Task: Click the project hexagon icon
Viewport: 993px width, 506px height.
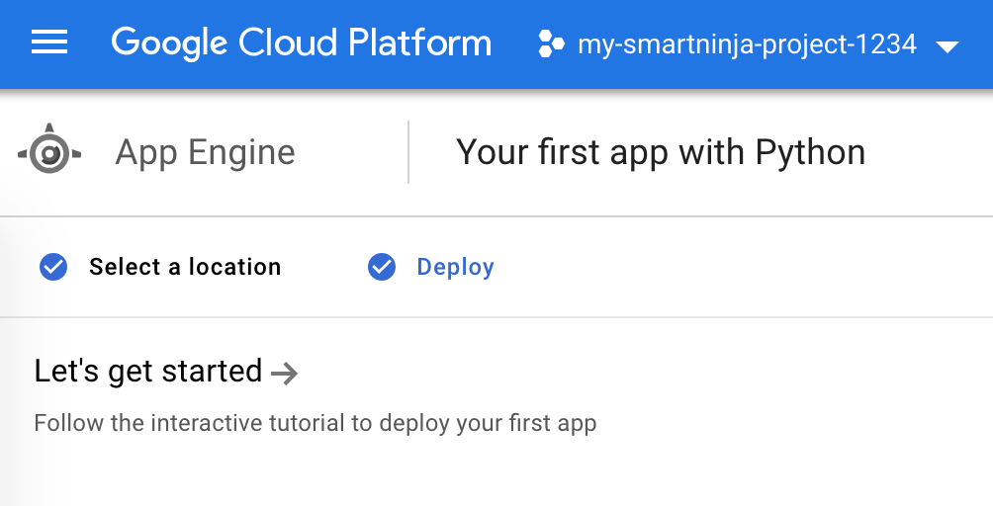Action: click(551, 43)
